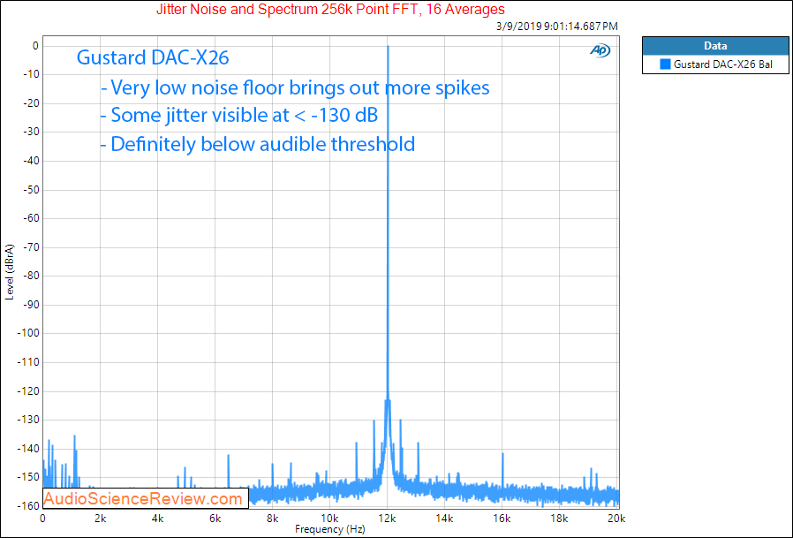Click the "2k" Frequency axis tick
Image resolution: width=793 pixels, height=538 pixels.
pyautogui.click(x=100, y=519)
